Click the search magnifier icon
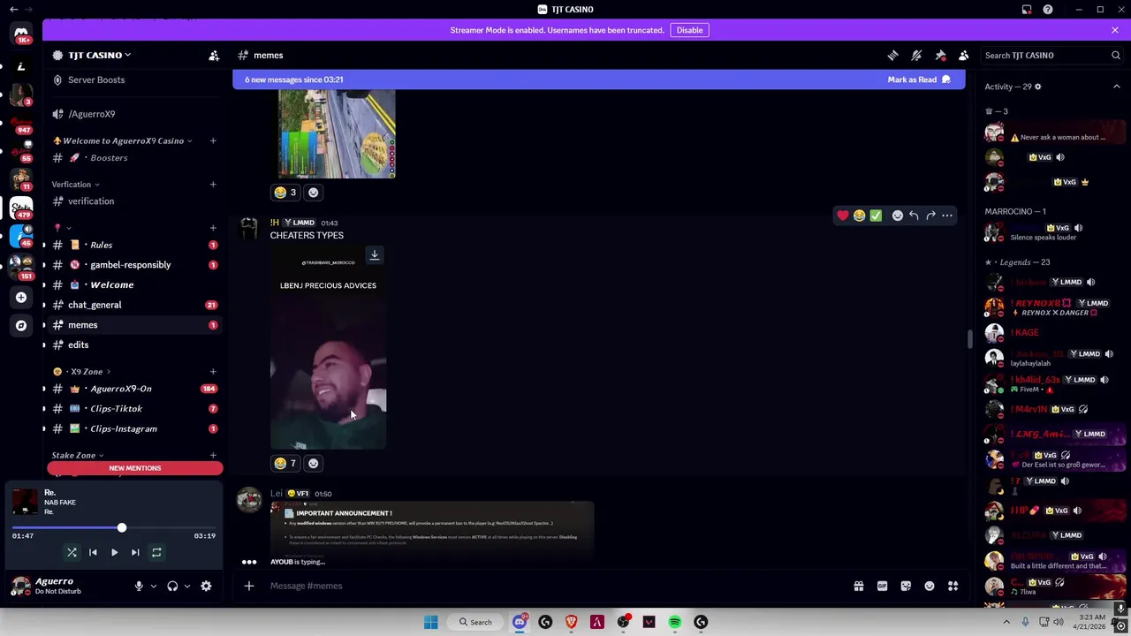Screen dimensions: 1131x636 point(1115,55)
